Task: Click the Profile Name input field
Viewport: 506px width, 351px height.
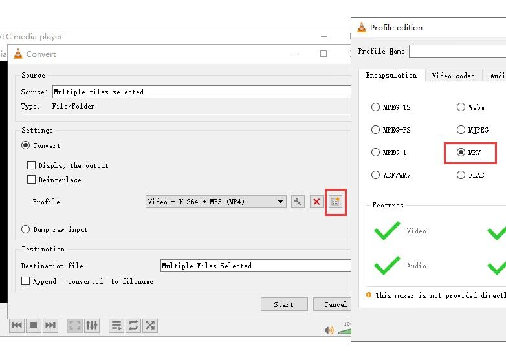Action: click(457, 51)
